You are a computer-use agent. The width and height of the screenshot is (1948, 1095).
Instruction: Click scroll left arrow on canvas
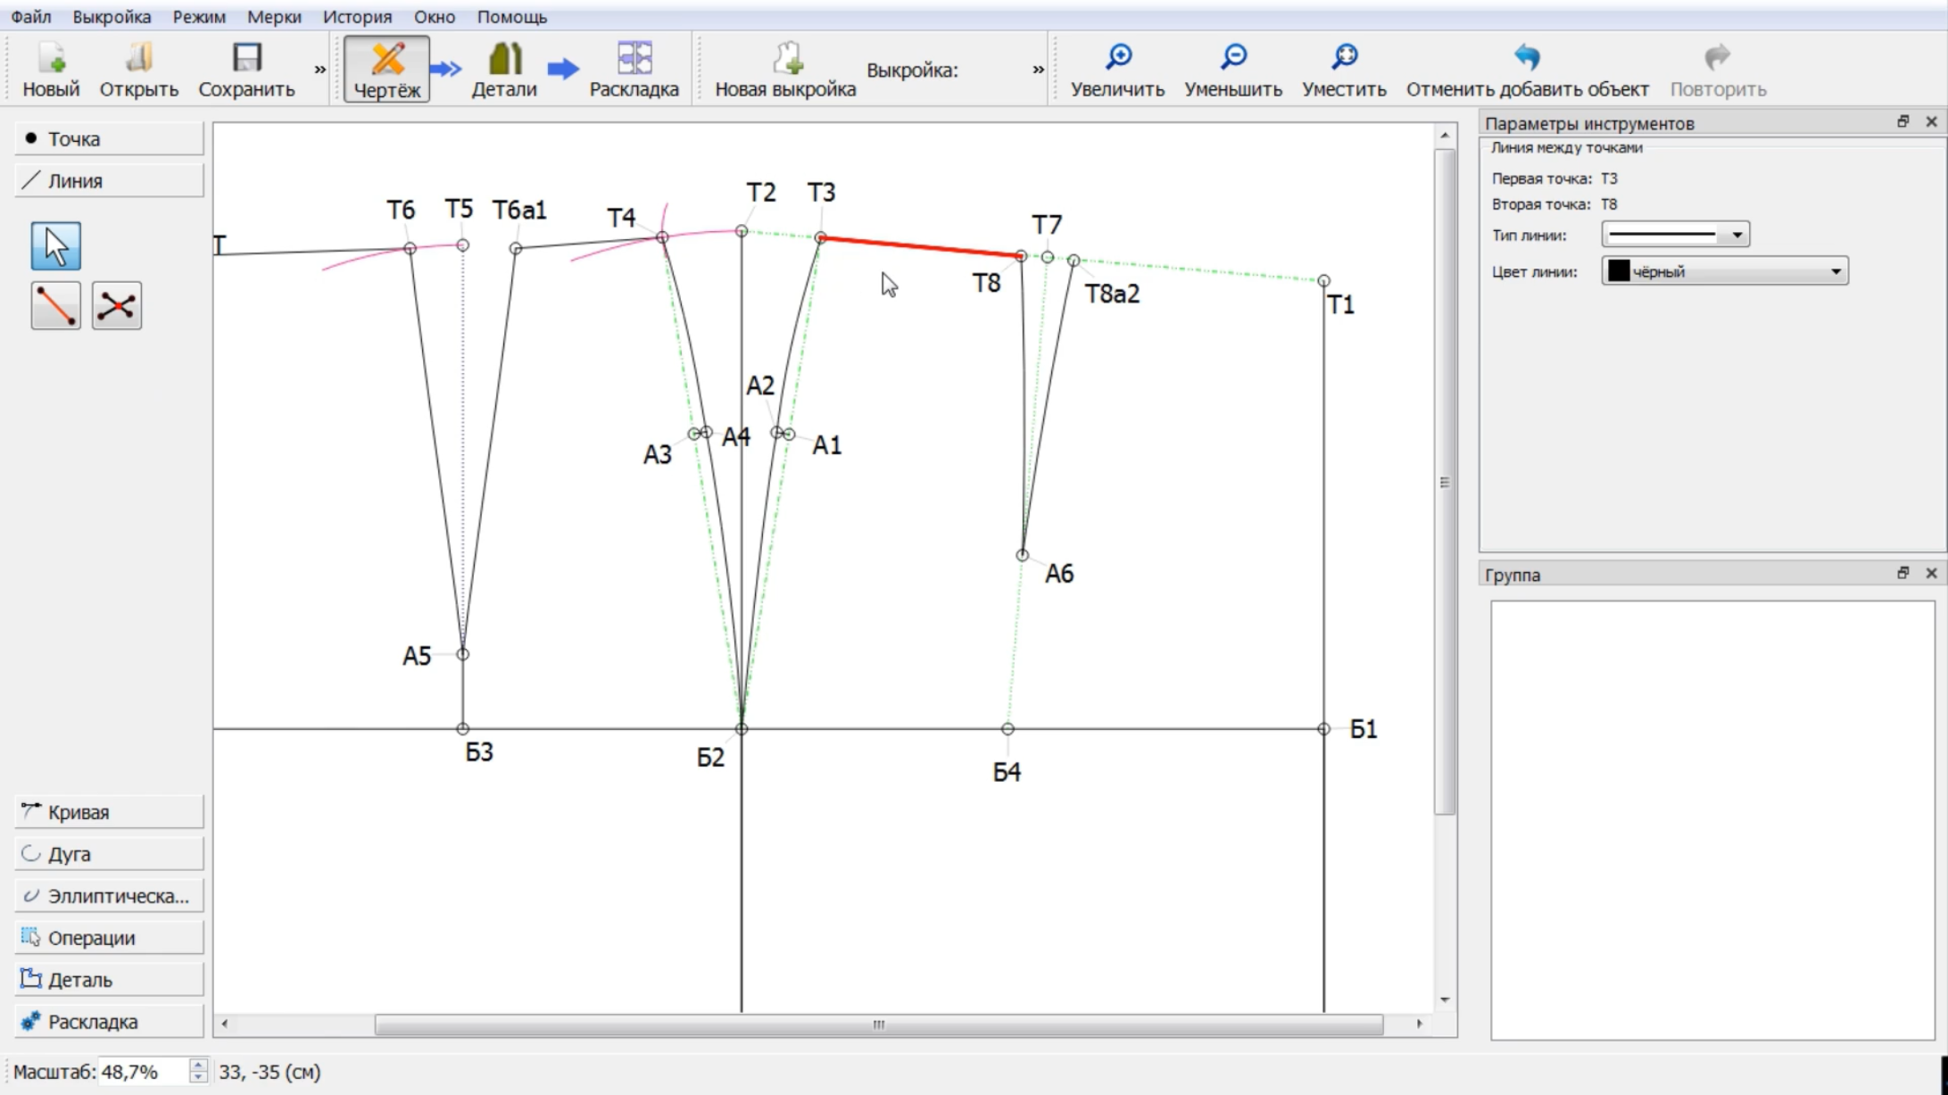[224, 1024]
